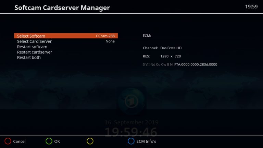
Task: Click the yellow circle button icon
Action: click(x=90, y=141)
